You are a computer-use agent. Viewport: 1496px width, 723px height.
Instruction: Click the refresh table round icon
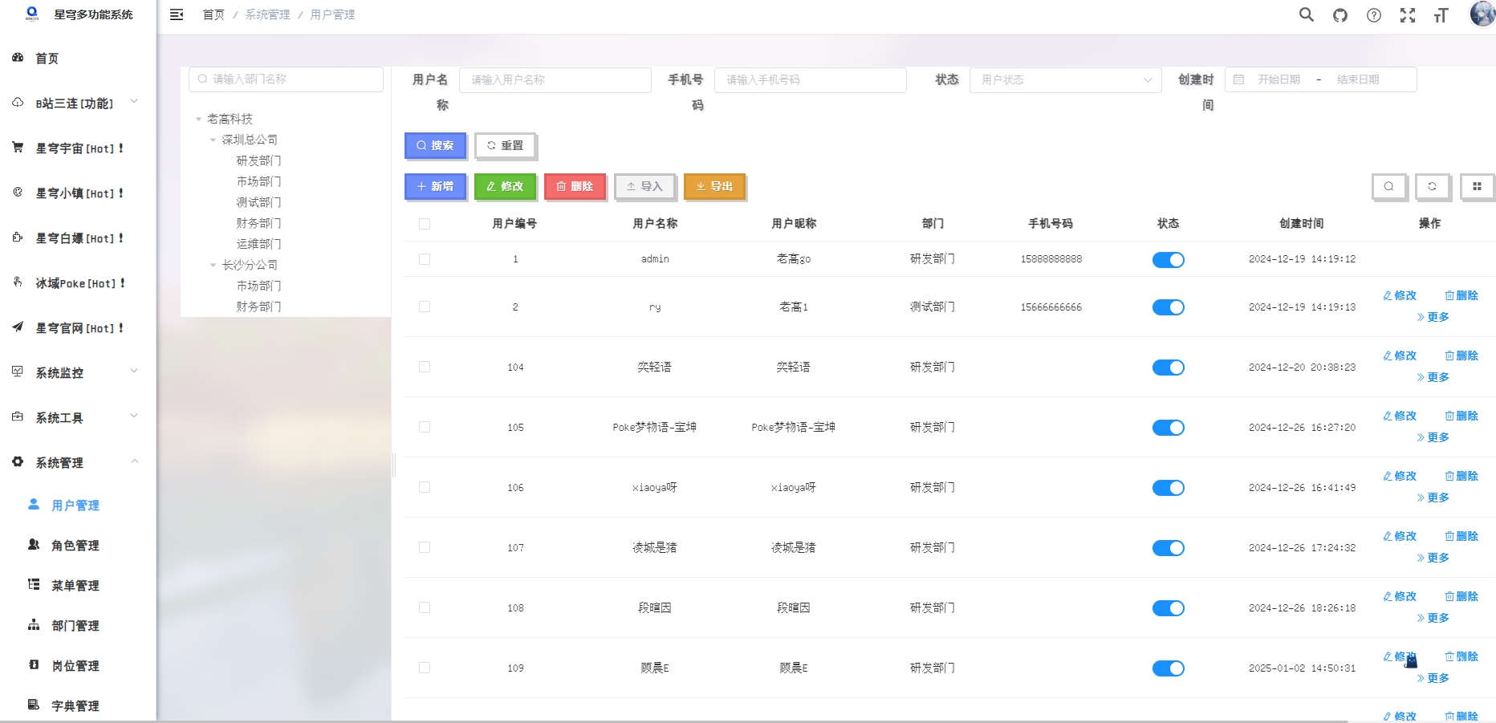click(1433, 187)
